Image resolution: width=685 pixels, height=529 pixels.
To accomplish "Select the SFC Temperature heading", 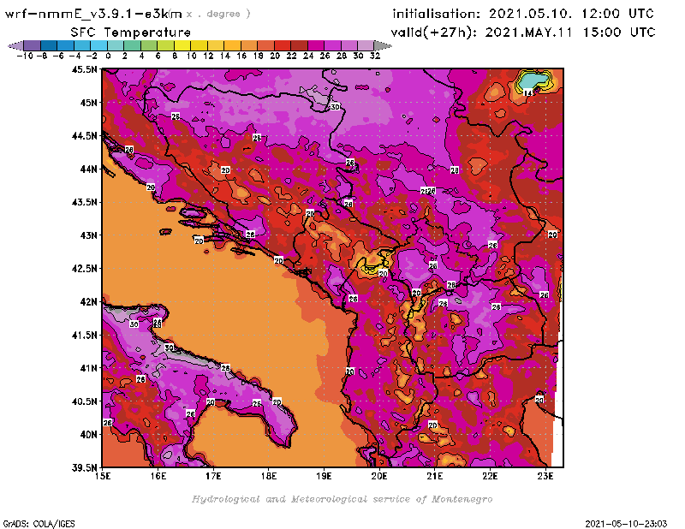I will tap(131, 33).
